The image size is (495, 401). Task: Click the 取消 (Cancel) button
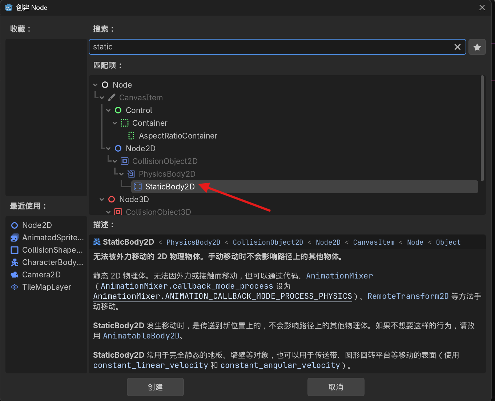(336, 387)
